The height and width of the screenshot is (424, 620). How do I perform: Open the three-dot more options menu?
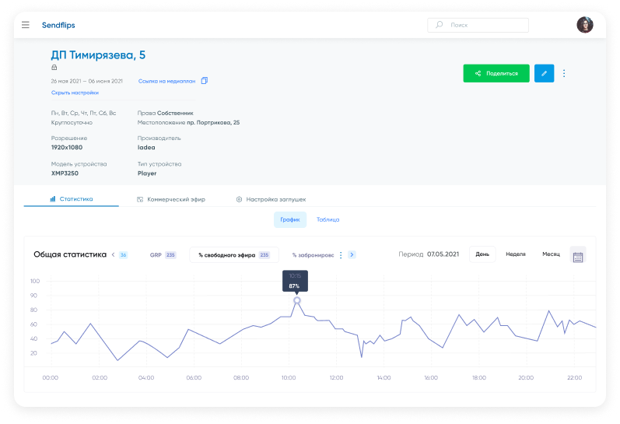[564, 73]
